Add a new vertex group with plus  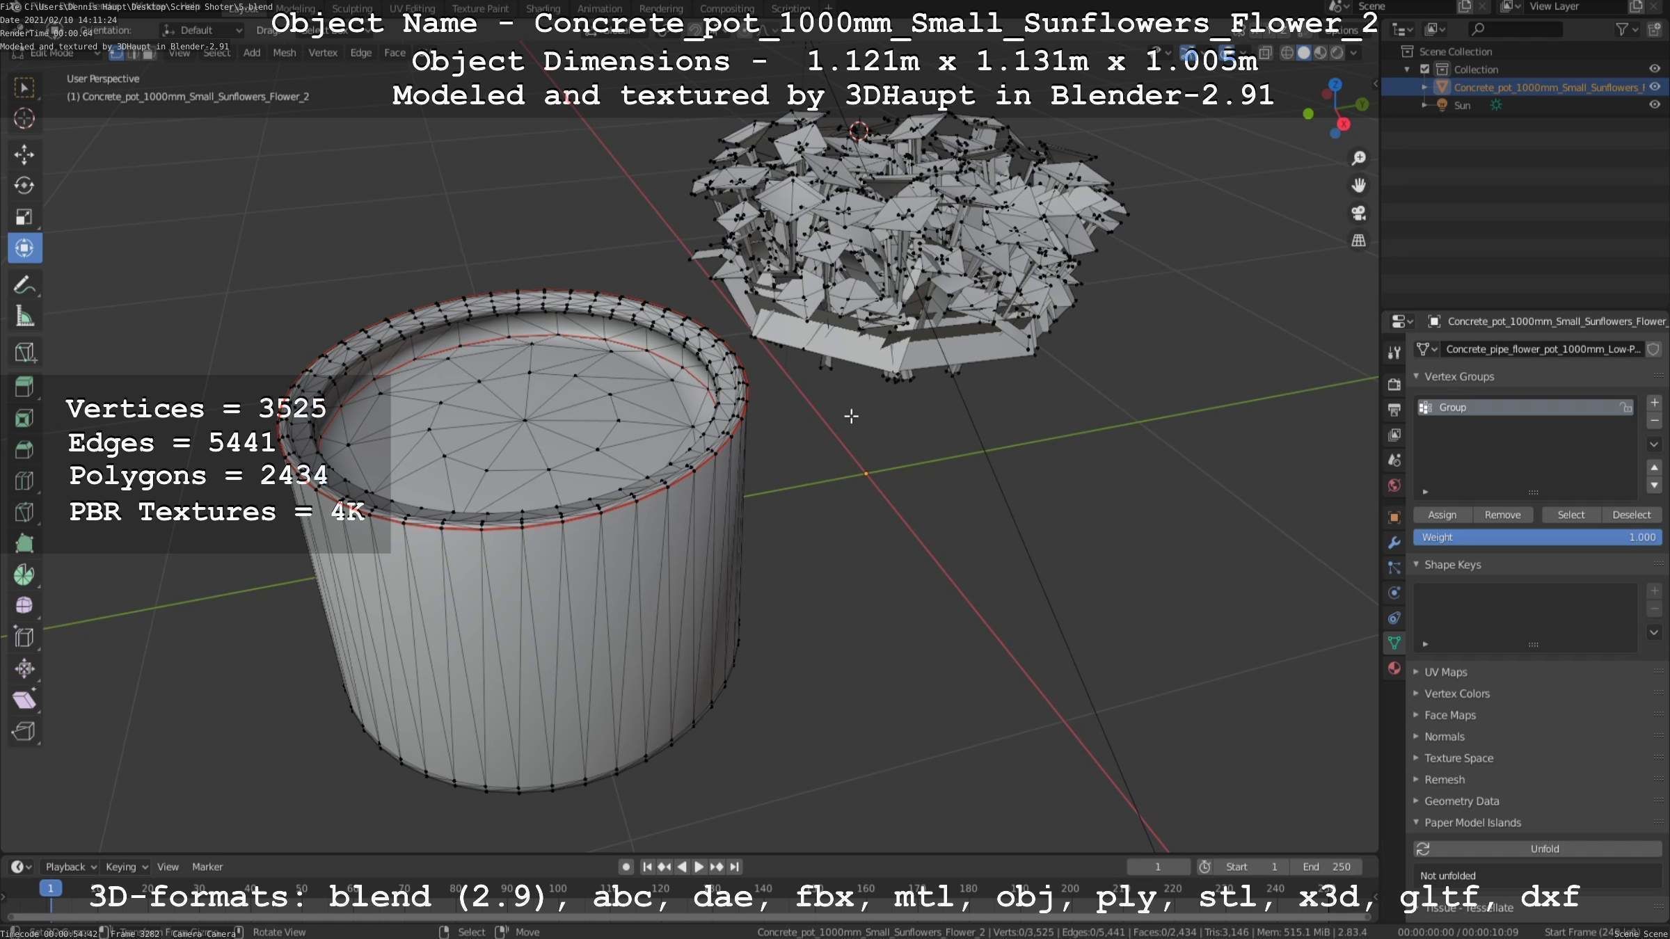coord(1654,403)
